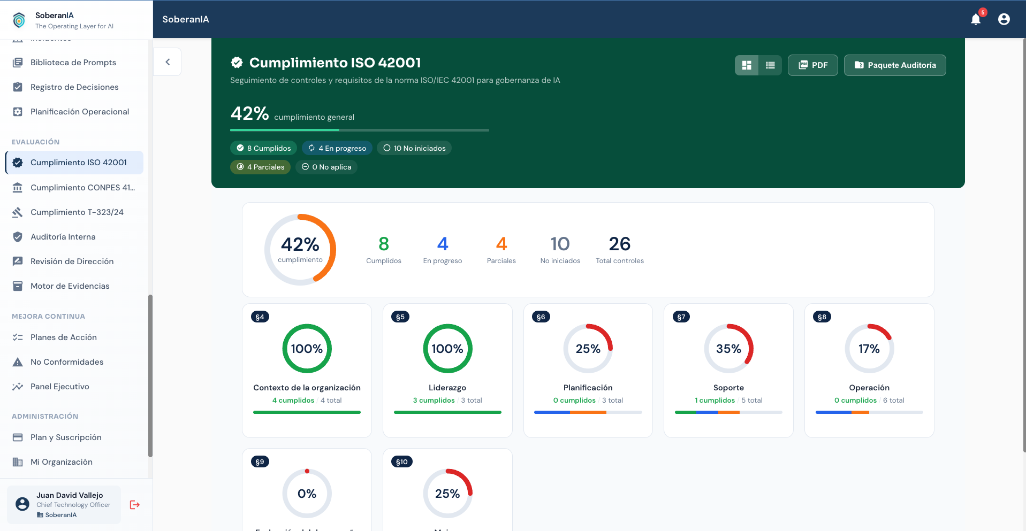Export the report as PDF
Image resolution: width=1026 pixels, height=531 pixels.
coord(813,65)
